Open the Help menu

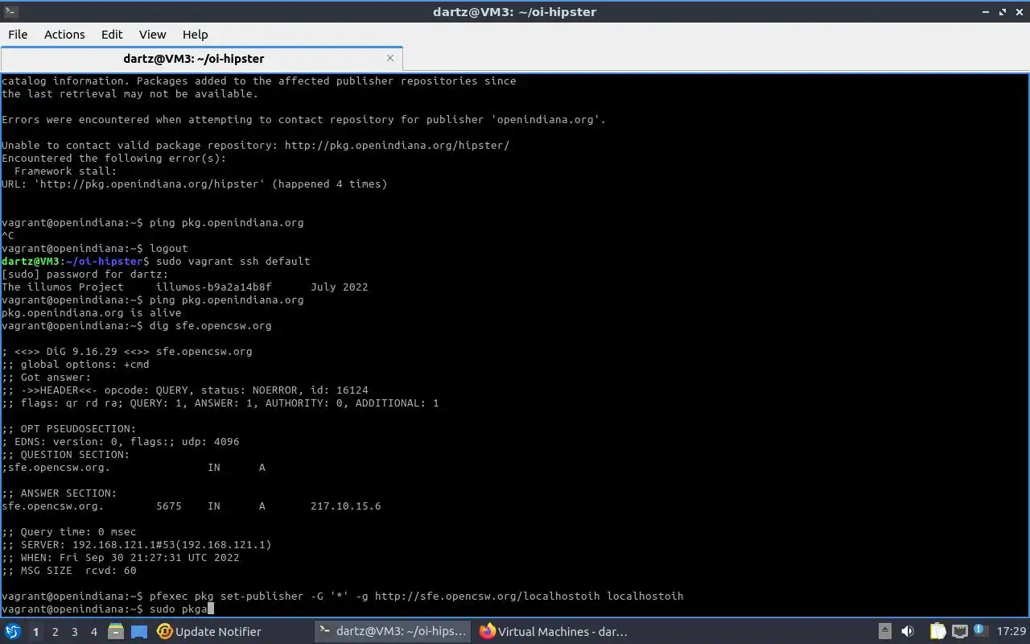tap(195, 35)
